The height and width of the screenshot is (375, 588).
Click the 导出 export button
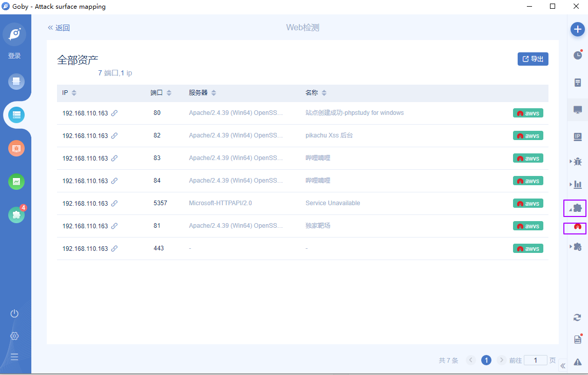pyautogui.click(x=533, y=59)
